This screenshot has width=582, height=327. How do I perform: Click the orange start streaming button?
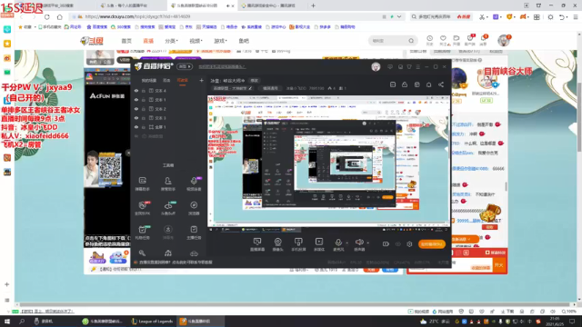pyautogui.click(x=432, y=244)
